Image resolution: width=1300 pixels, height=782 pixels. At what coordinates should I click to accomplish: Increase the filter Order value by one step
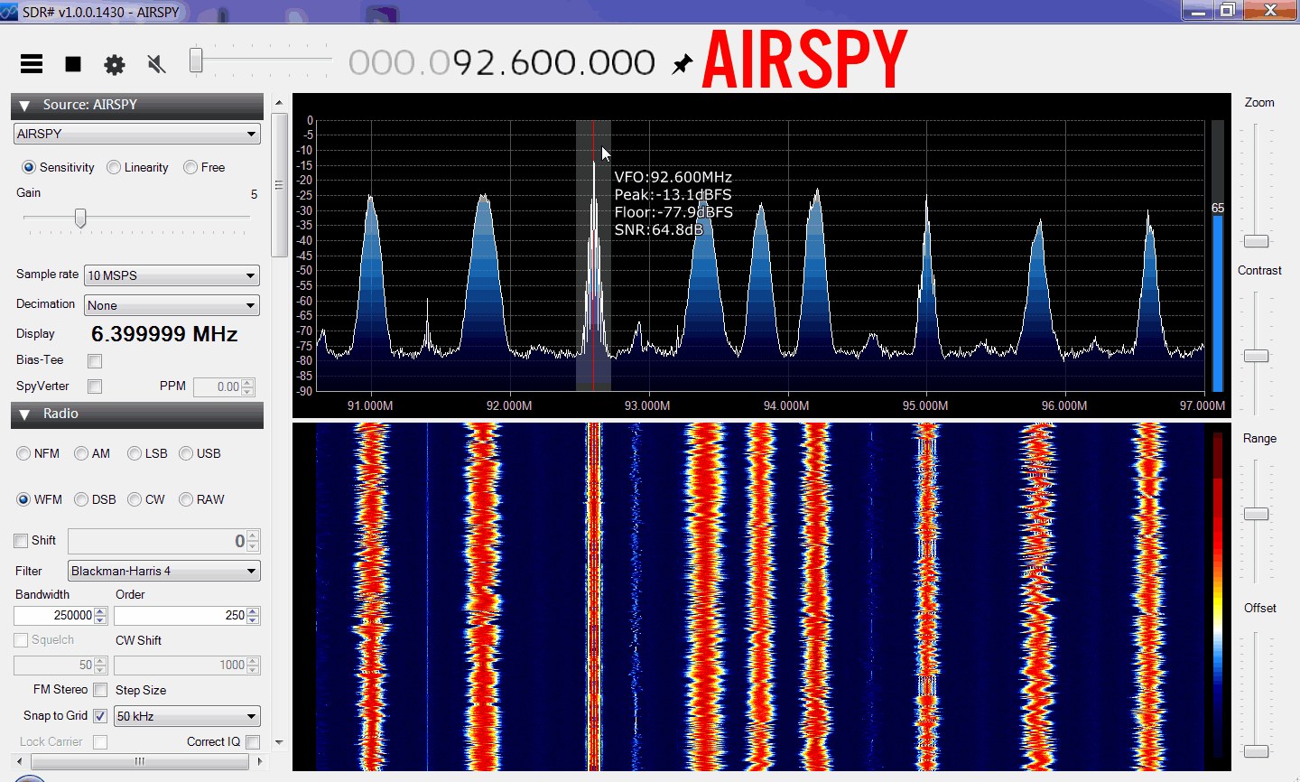[254, 611]
